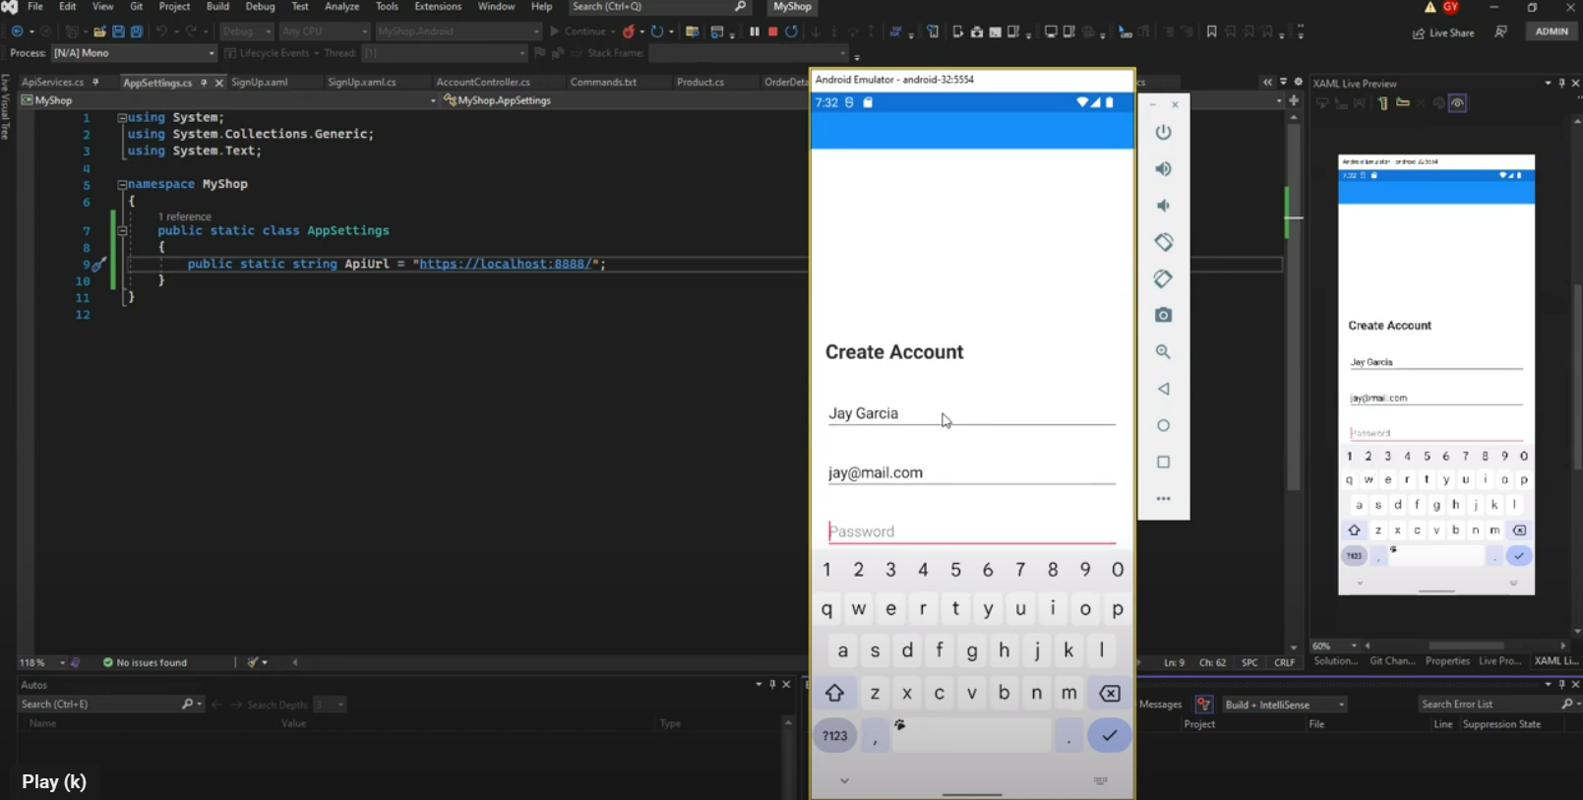Image resolution: width=1583 pixels, height=800 pixels.
Task: Open the editor zoom 118 % dropdown
Action: point(42,662)
